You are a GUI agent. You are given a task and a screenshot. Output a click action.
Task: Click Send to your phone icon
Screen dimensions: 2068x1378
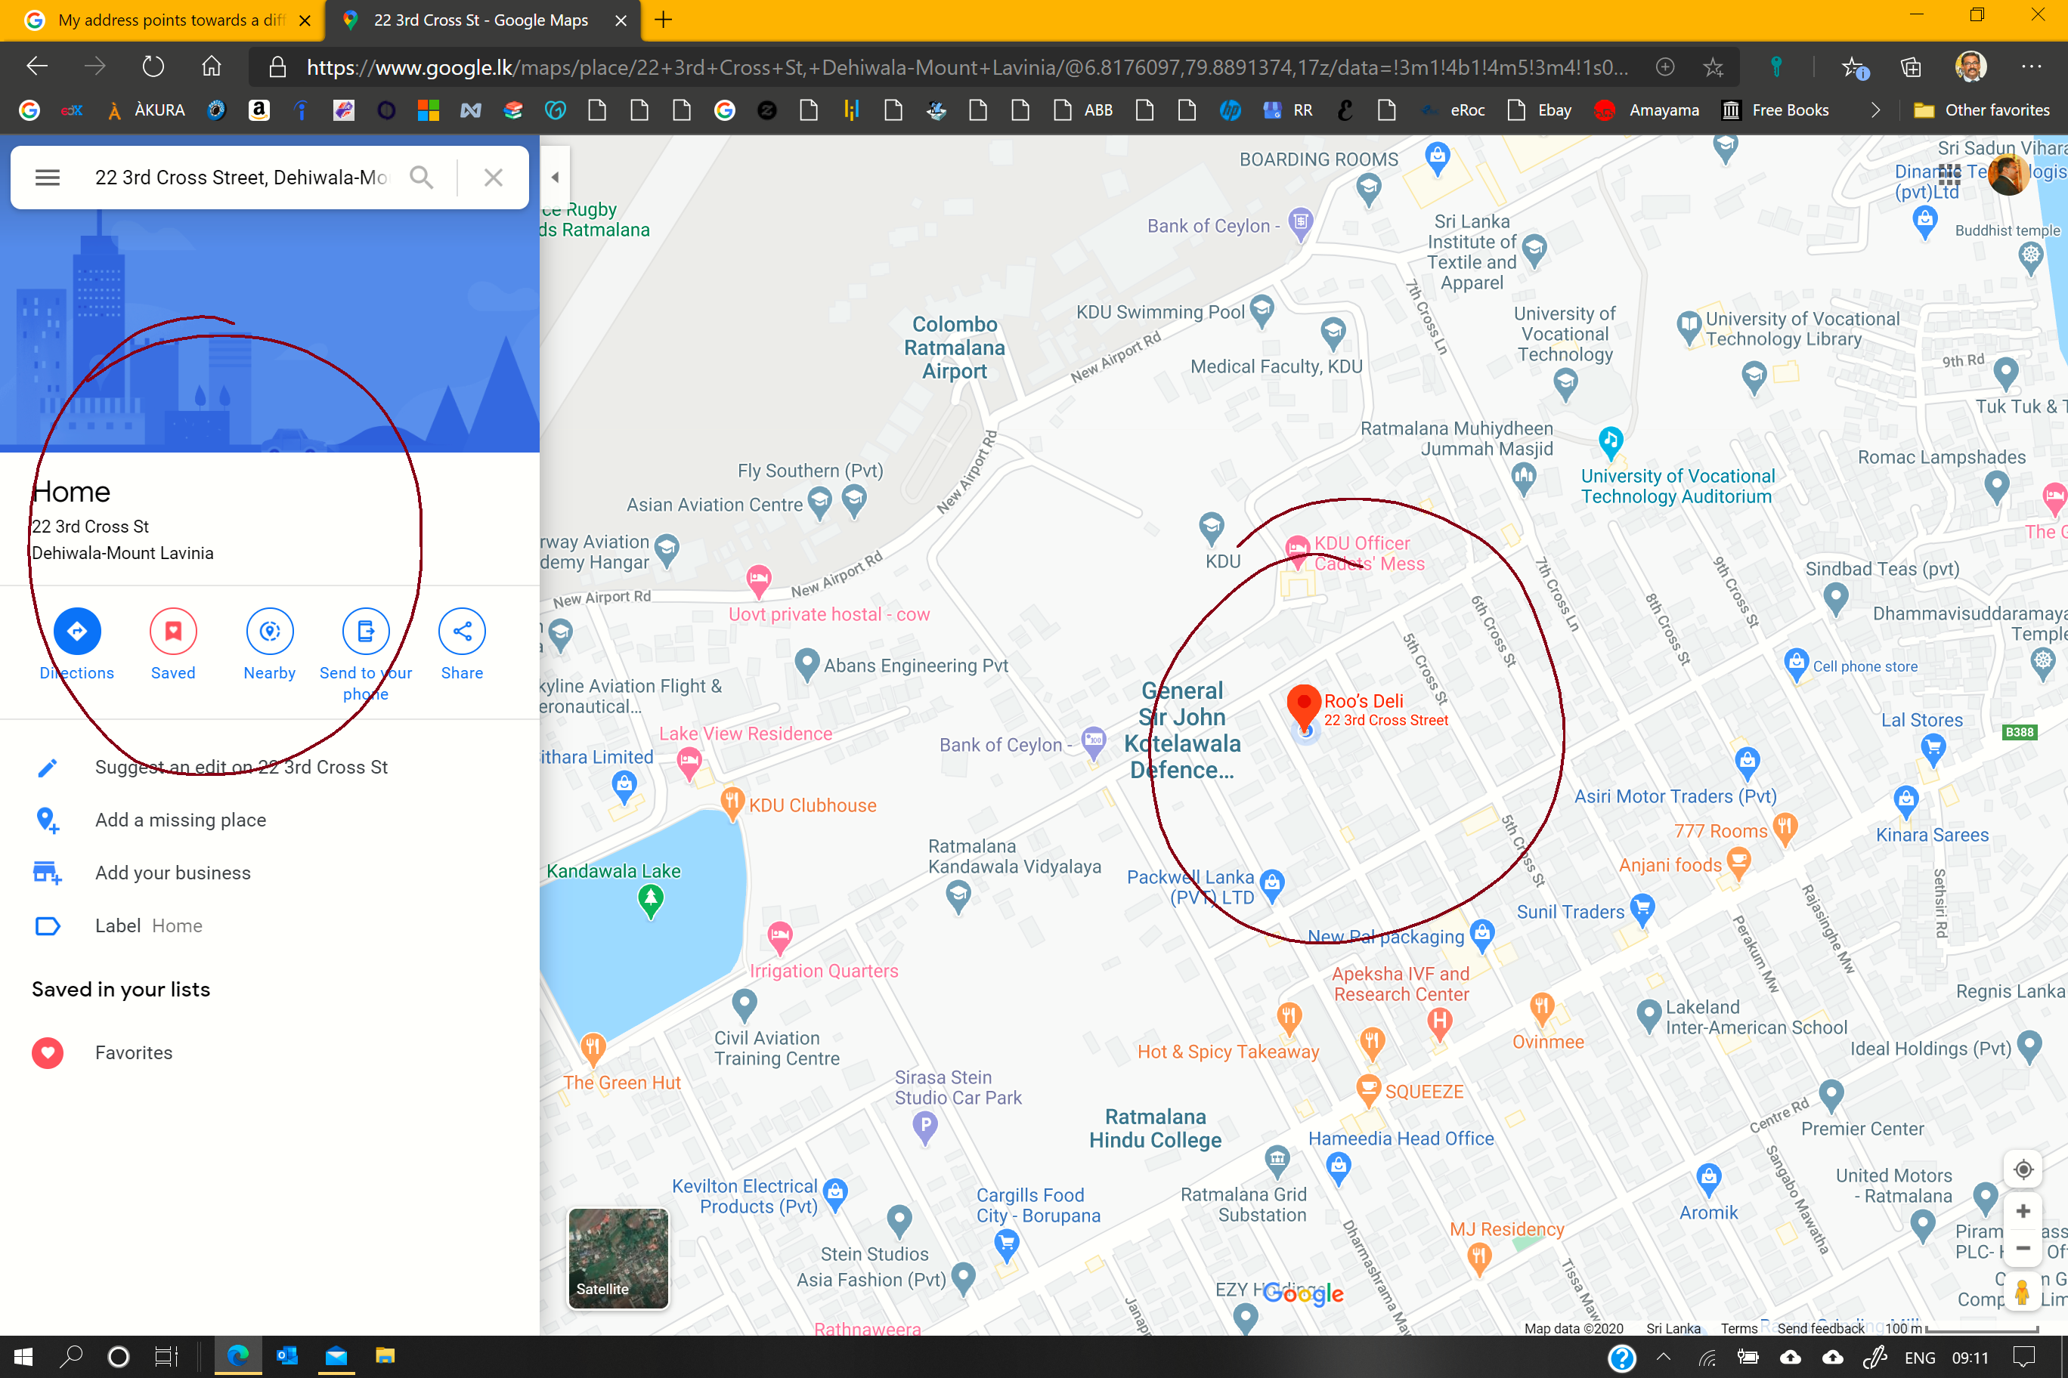(x=366, y=631)
